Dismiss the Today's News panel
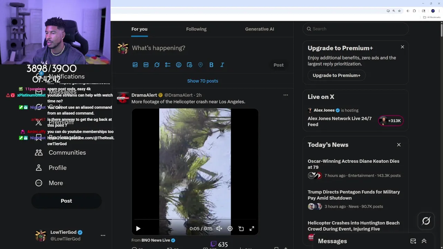The image size is (443, 249). pos(399,145)
